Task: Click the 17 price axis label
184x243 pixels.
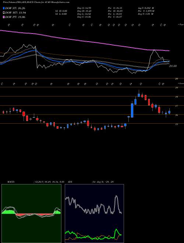Action: click(x=176, y=106)
